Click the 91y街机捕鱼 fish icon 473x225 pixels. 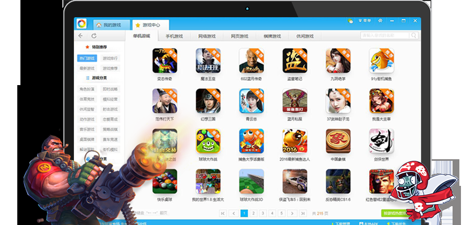point(382,61)
